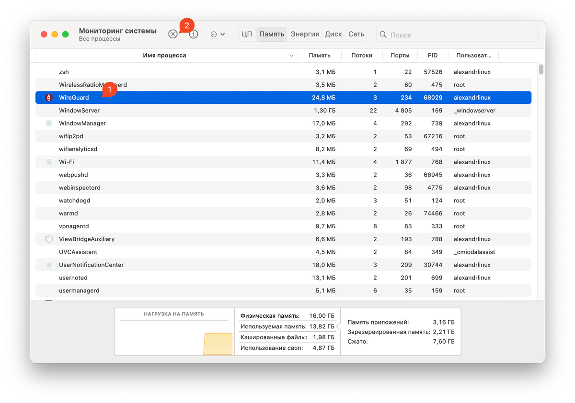Click the Wi-Fi process icon

[48, 162]
